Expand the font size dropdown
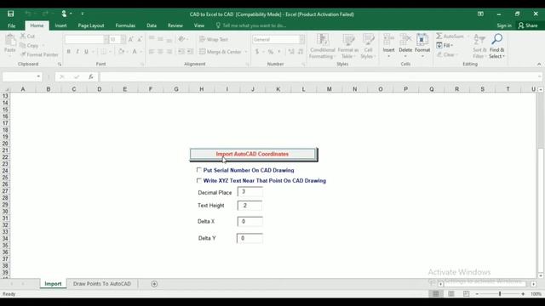 [x=123, y=40]
